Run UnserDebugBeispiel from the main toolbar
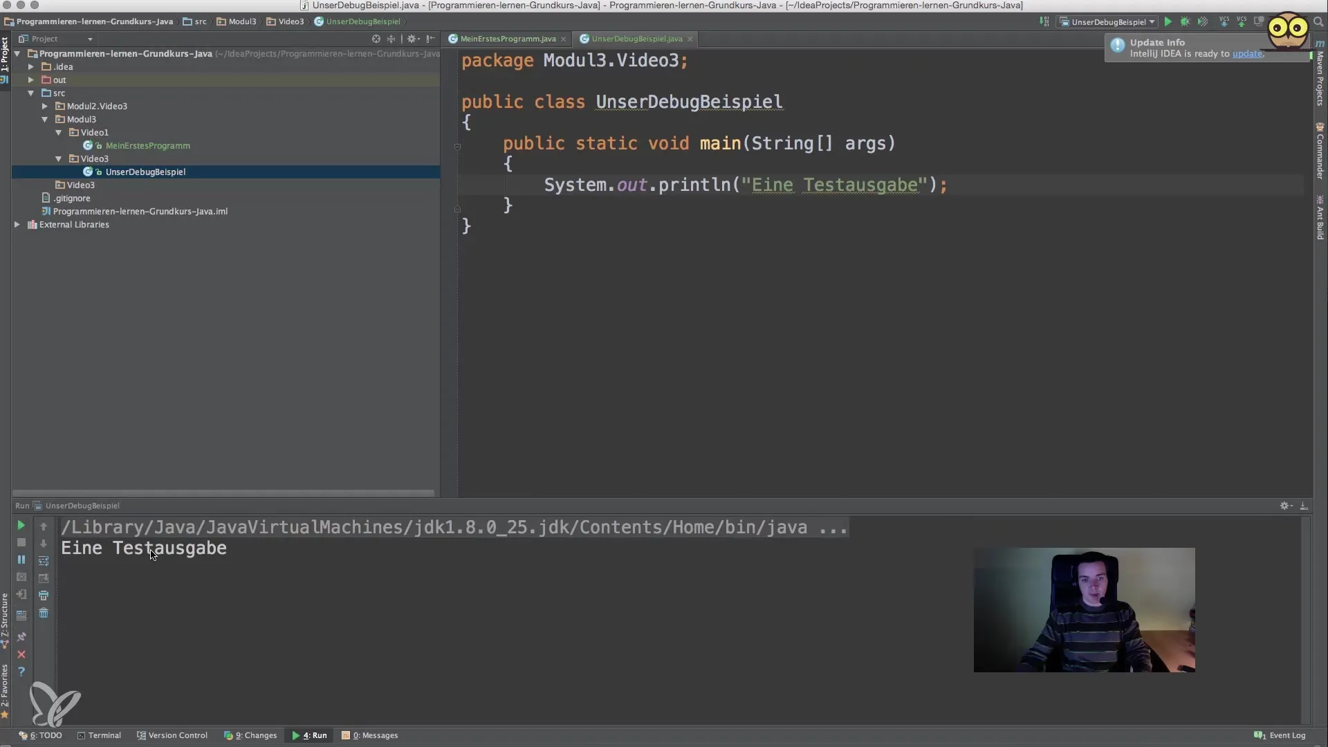1328x747 pixels. coord(1168,21)
